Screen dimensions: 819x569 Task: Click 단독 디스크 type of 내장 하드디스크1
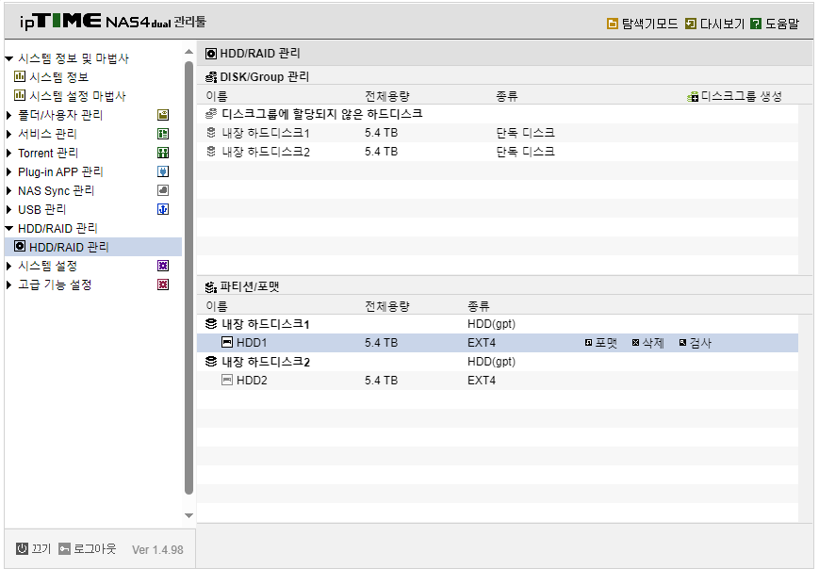point(526,133)
